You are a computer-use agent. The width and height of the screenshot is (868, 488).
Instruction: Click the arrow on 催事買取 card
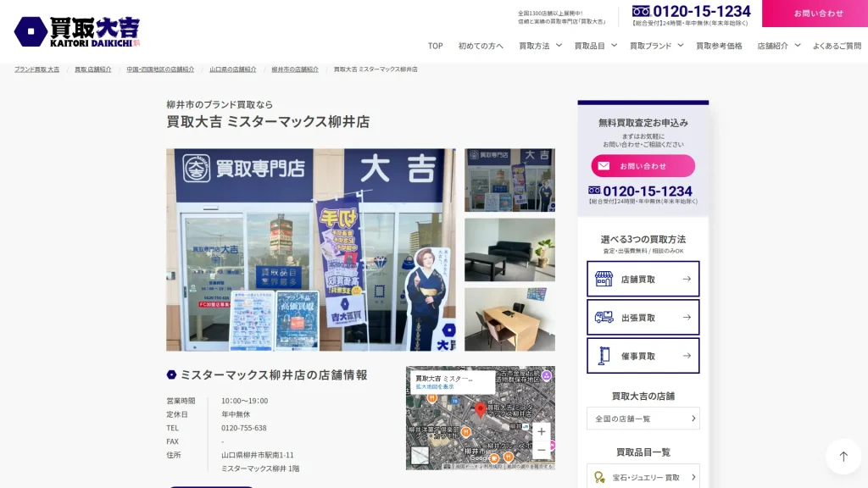point(687,356)
